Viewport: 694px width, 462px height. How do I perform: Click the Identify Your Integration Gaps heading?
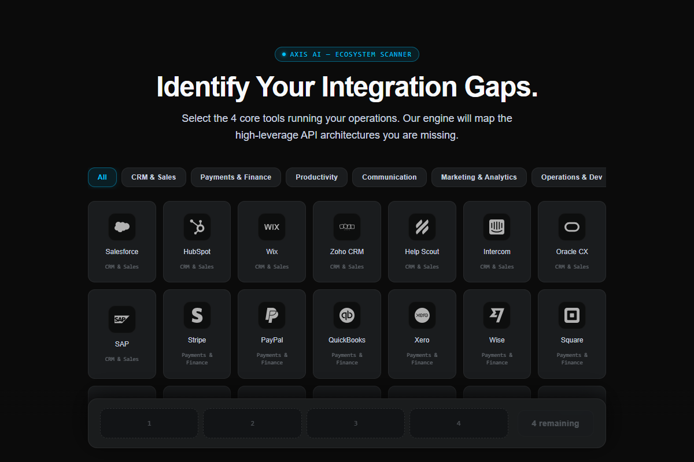(347, 87)
